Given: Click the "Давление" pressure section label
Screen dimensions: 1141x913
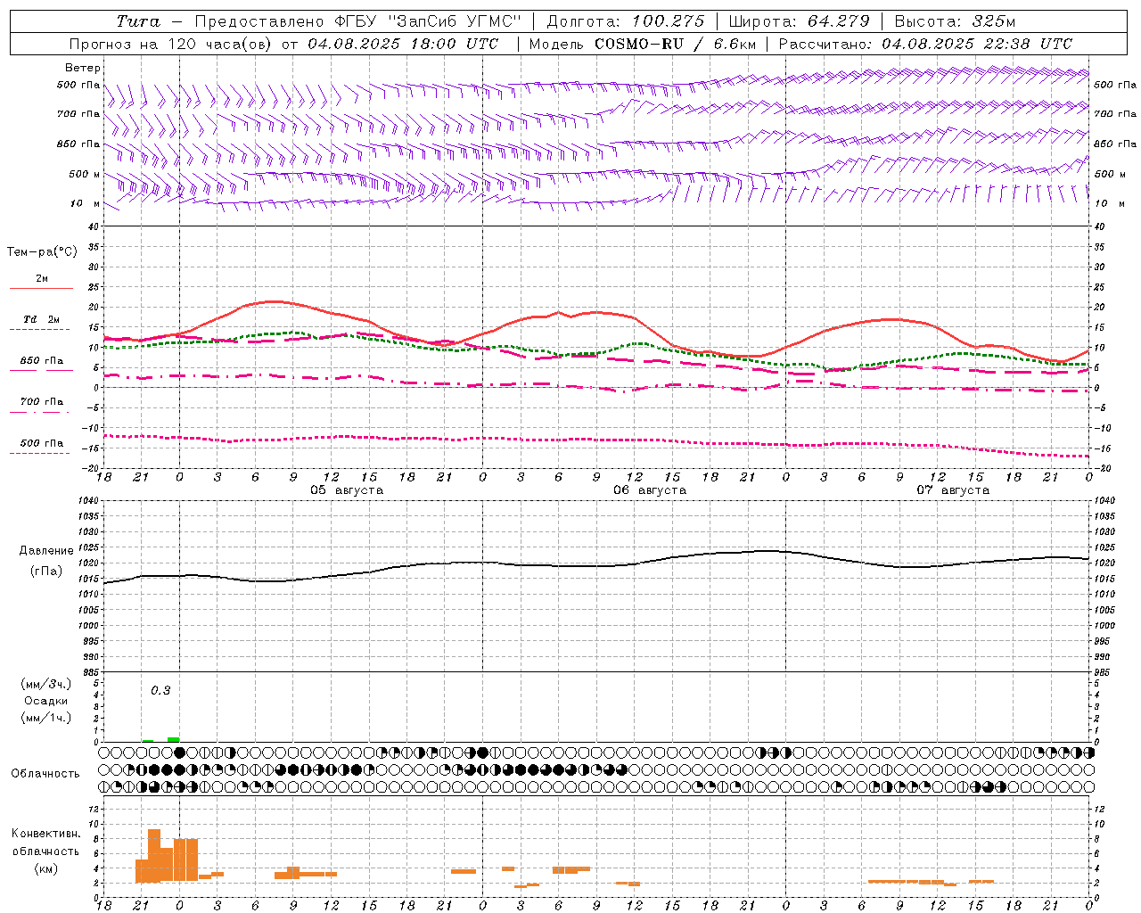Looking at the screenshot, I should pyautogui.click(x=46, y=551).
